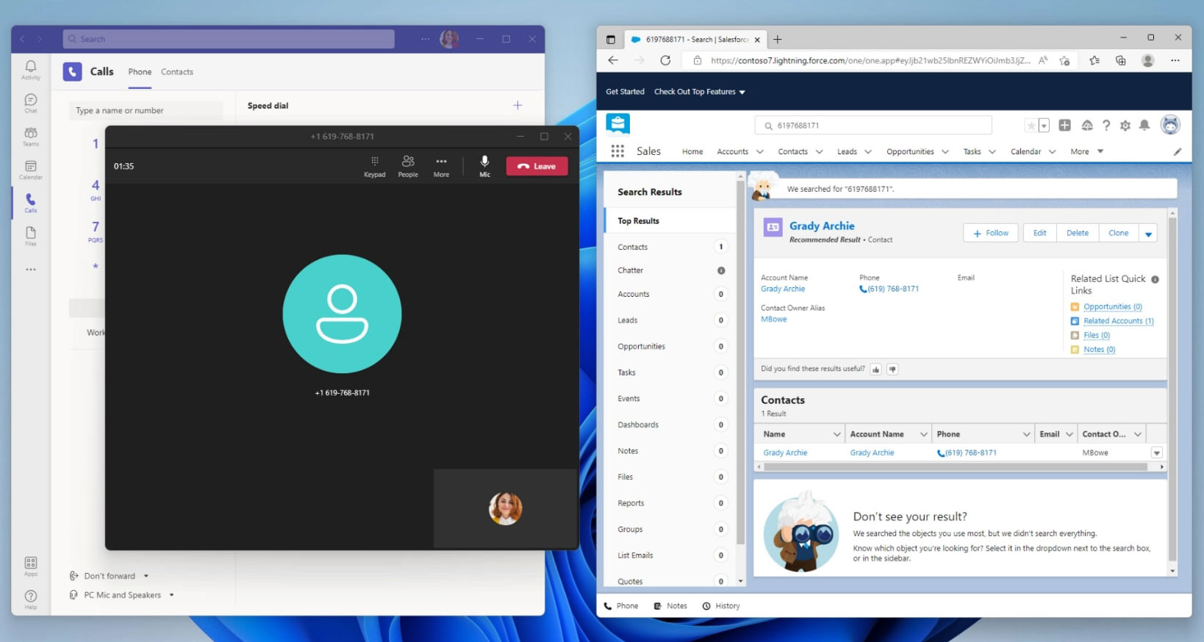Image resolution: width=1204 pixels, height=642 pixels.
Task: Open MBowe contact owner link
Action: (774, 320)
